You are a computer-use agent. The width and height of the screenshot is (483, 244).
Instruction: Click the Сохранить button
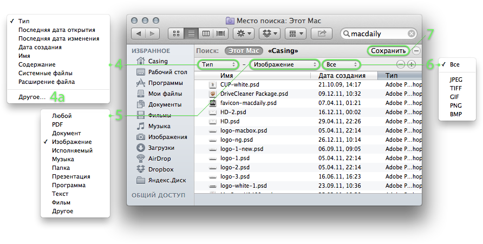(x=388, y=51)
